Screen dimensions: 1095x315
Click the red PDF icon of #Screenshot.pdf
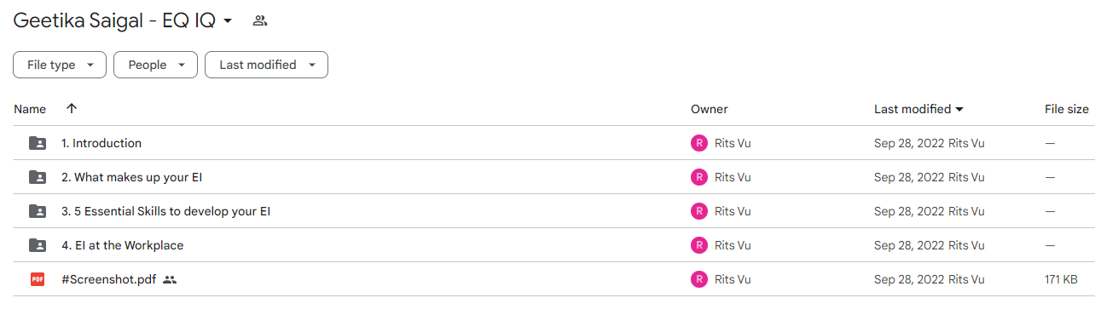[x=38, y=279]
